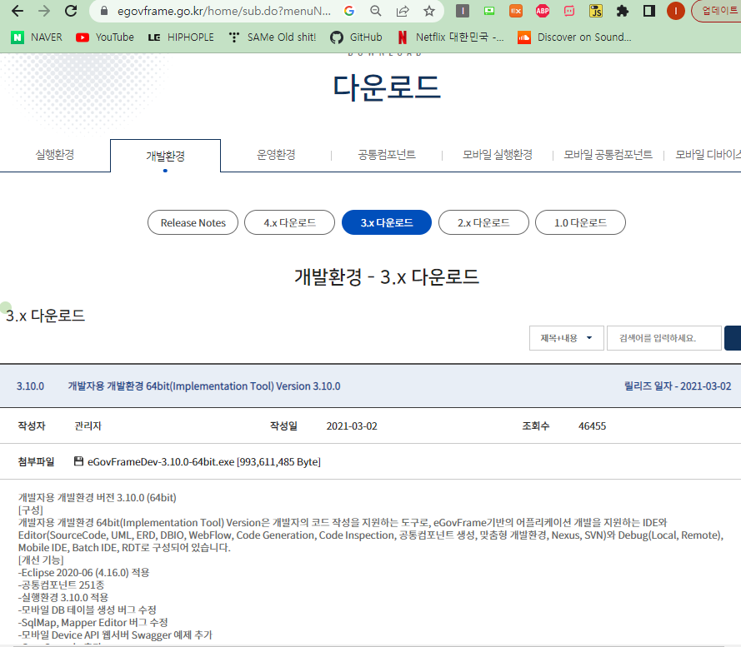Image resolution: width=741 pixels, height=647 pixels.
Task: Focus the 검색어를 입력하세요 search field
Action: 664,338
